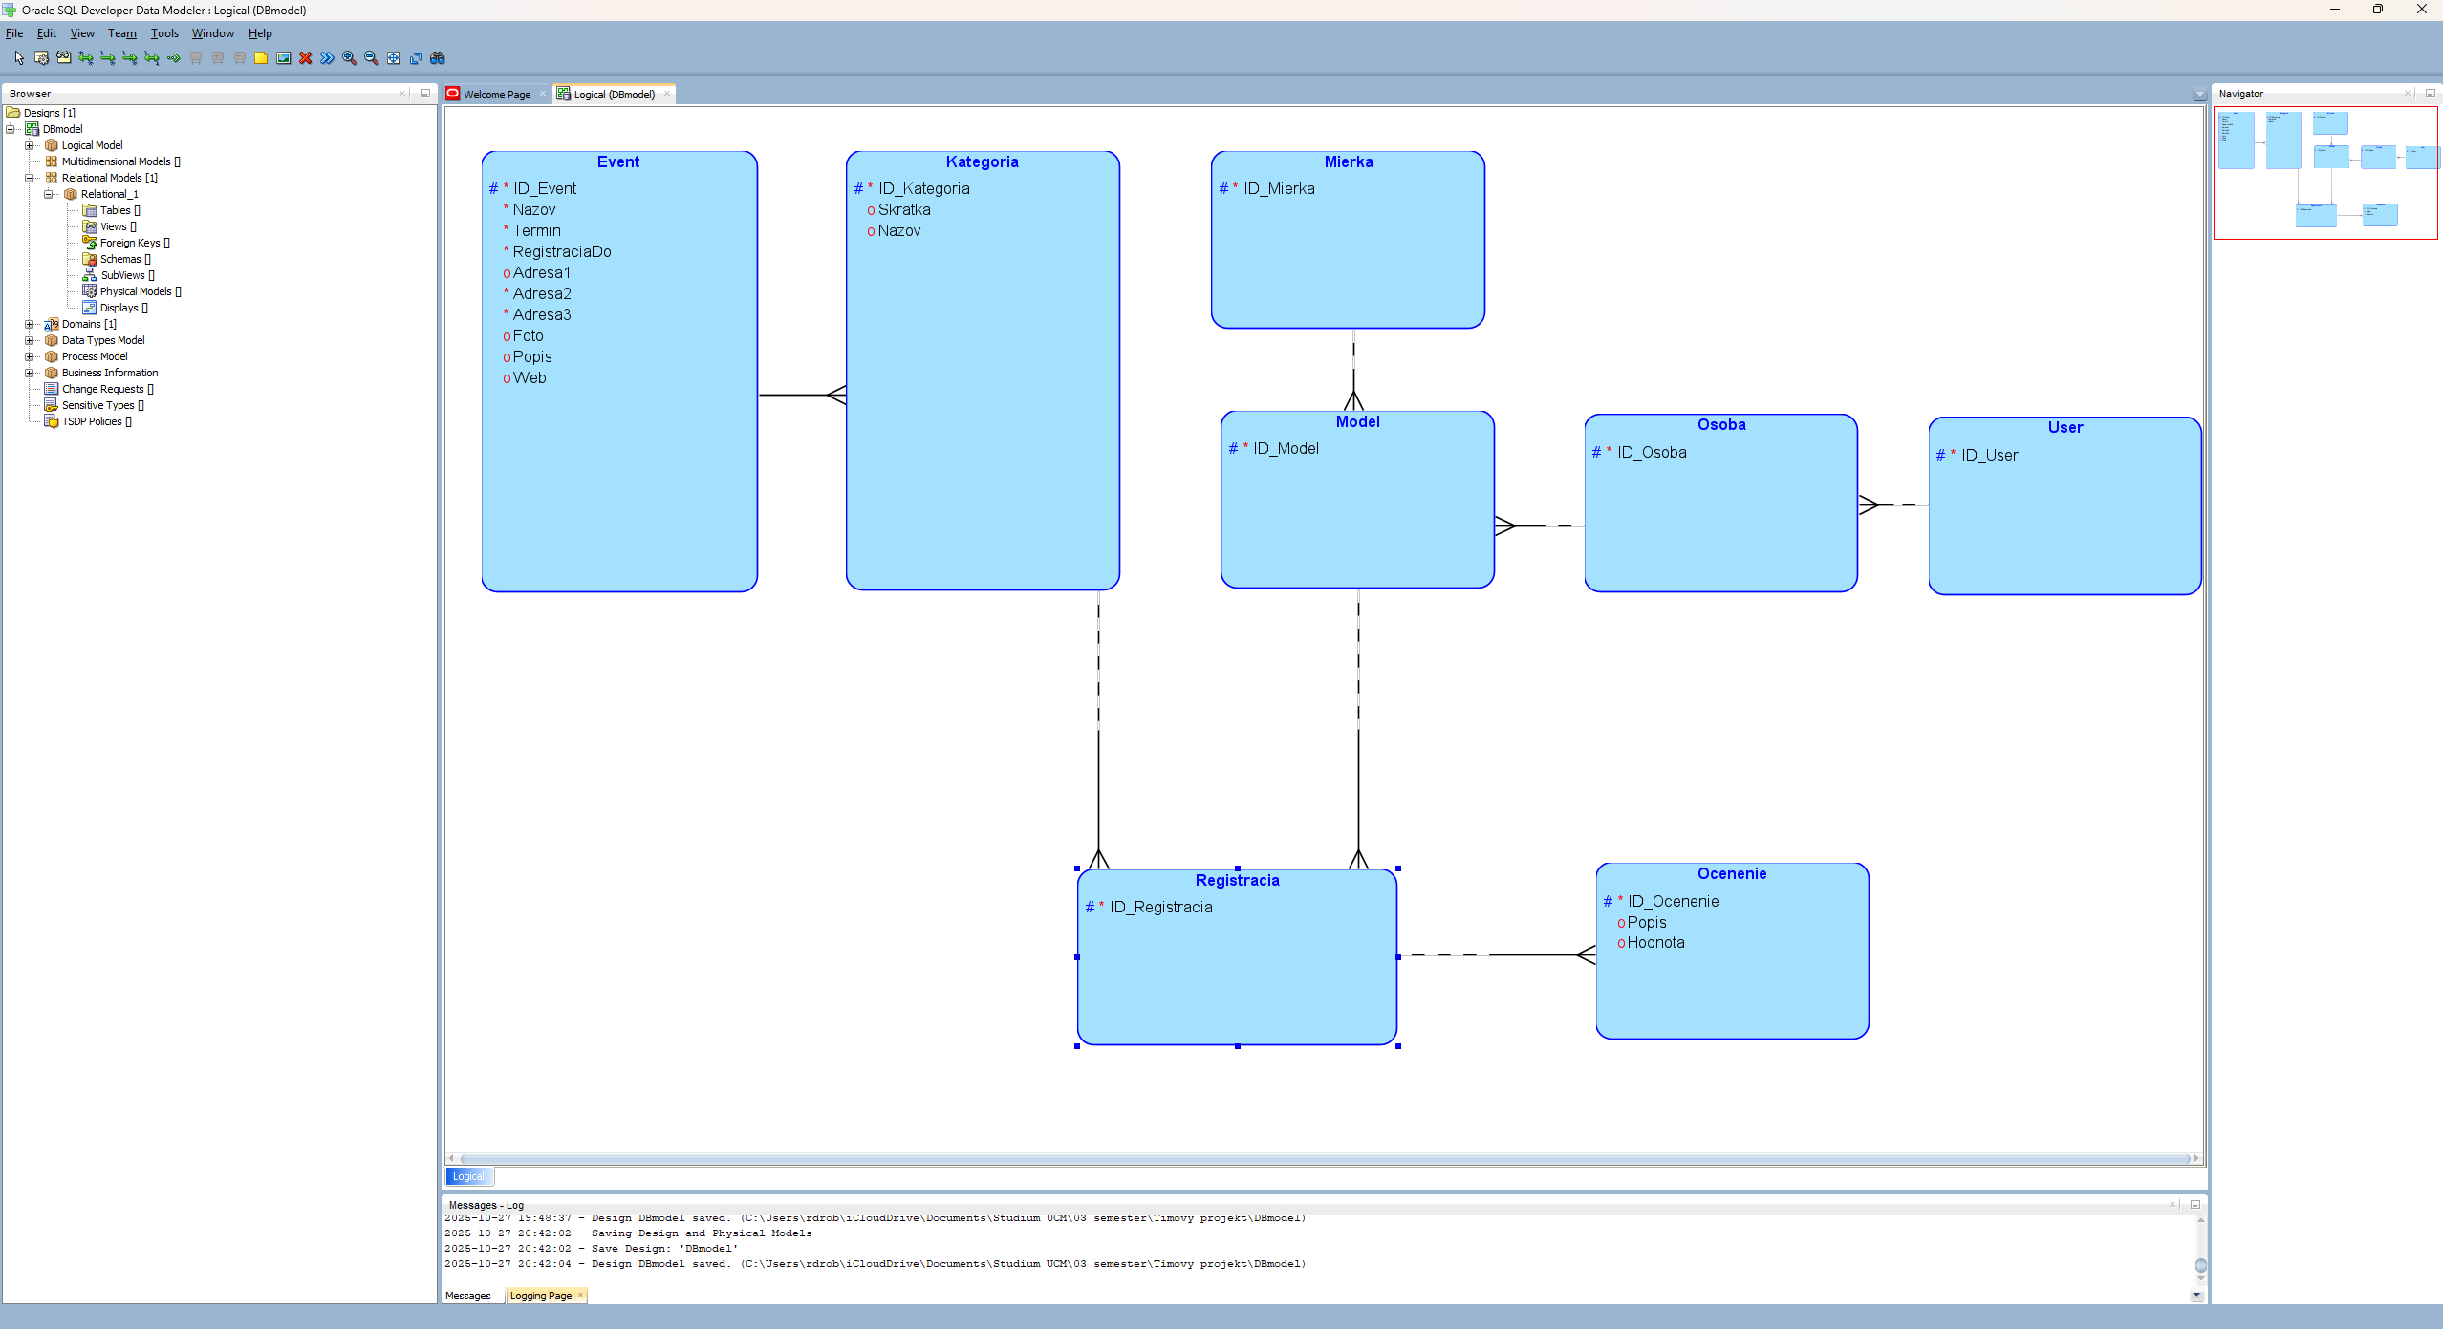Click the Engineer to Relational Model arrows
Viewport: 2443px width, 1329px height.
328,58
